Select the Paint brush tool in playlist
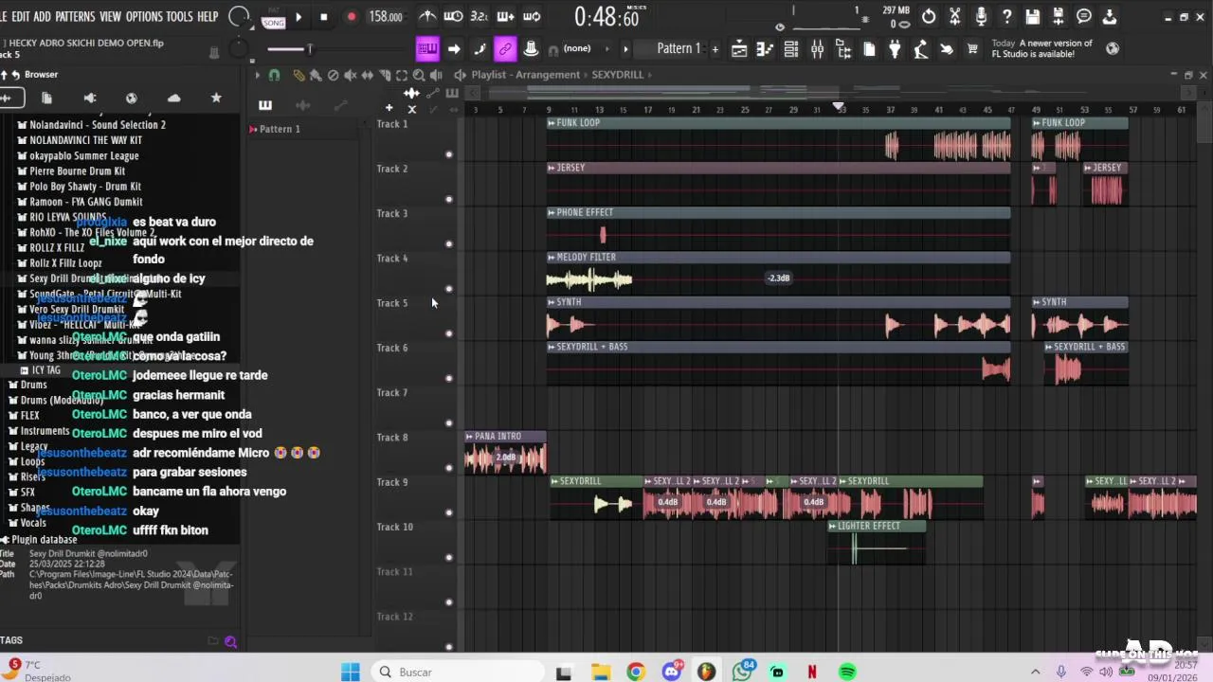This screenshot has height=682, width=1213. [316, 75]
